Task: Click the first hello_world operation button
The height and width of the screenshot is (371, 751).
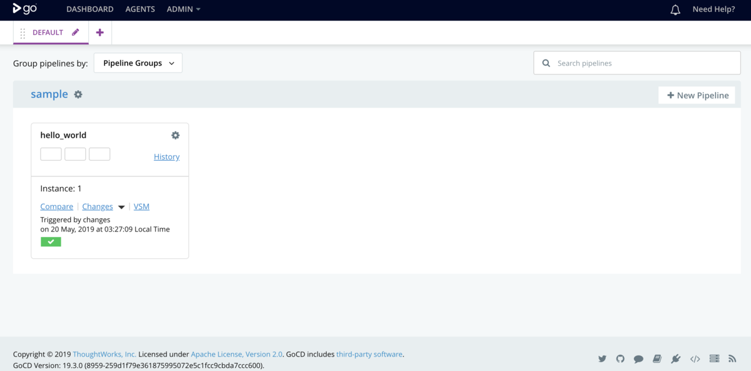Action: [x=51, y=154]
